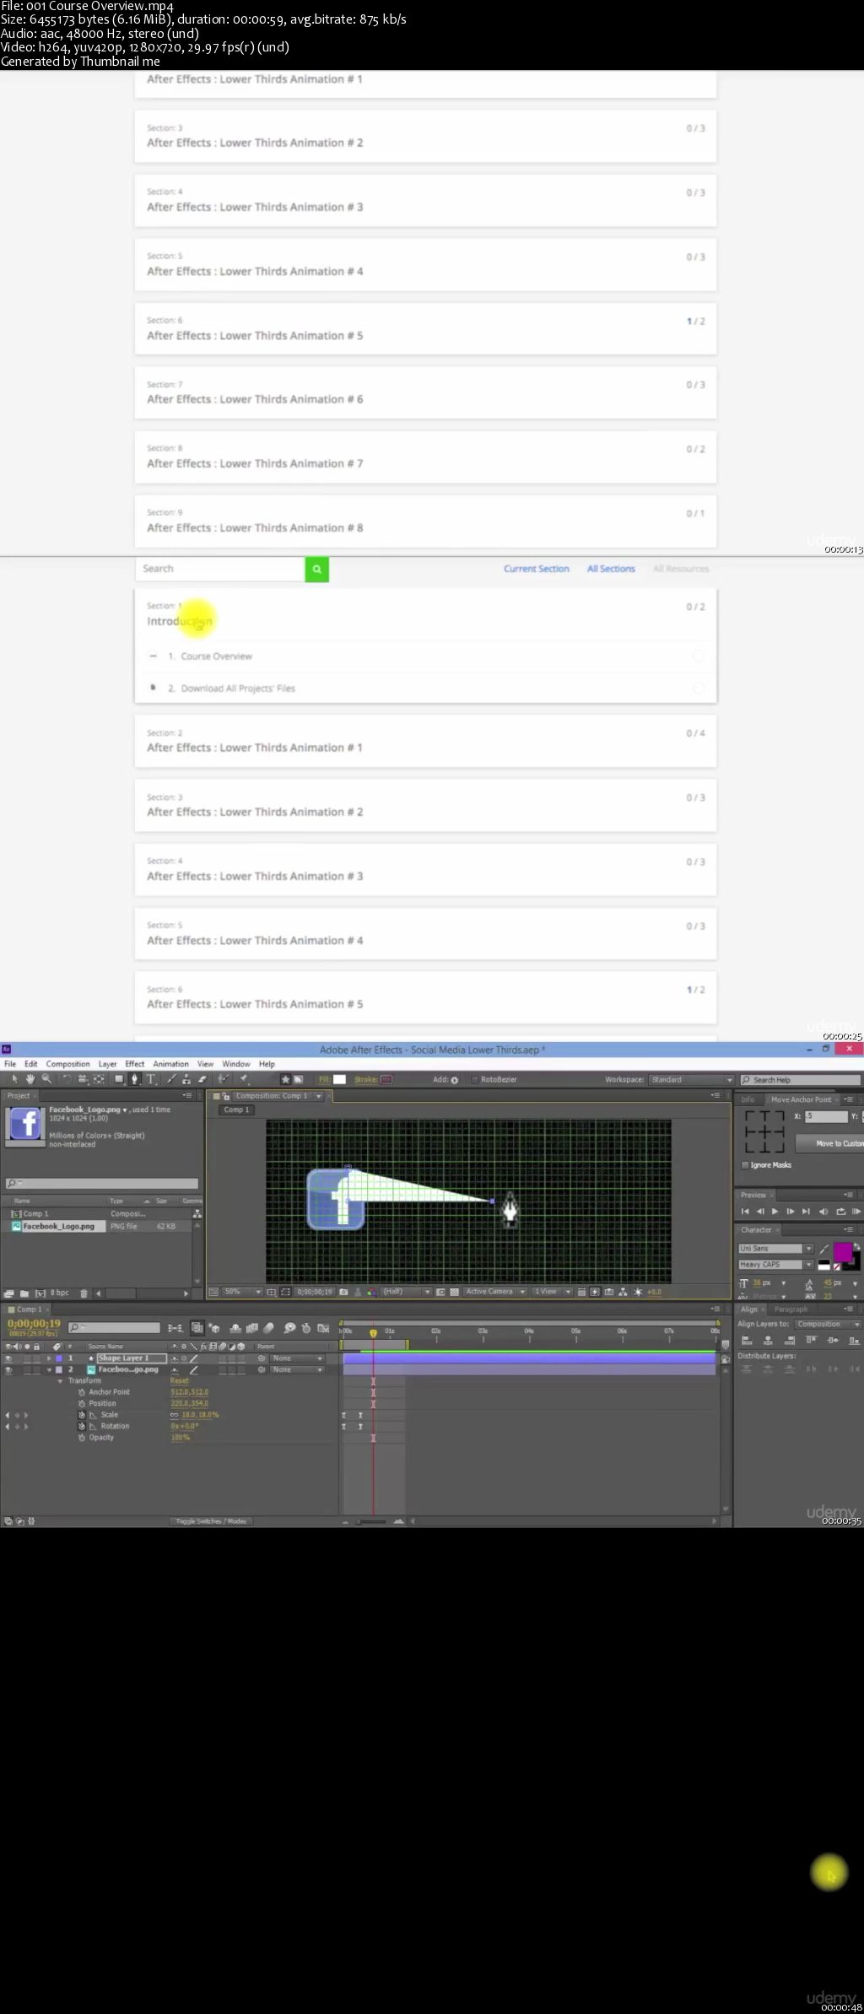The height and width of the screenshot is (2014, 864).
Task: Take snapshot with camera icon in viewer
Action: (x=343, y=1292)
